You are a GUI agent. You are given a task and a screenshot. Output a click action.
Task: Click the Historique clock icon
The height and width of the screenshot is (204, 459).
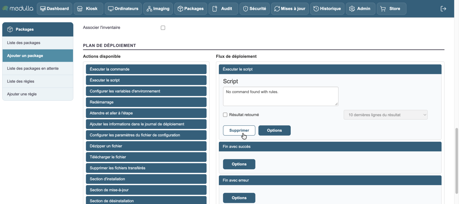(x=316, y=9)
